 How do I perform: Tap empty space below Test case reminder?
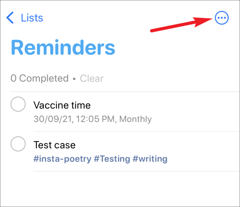(x=120, y=189)
